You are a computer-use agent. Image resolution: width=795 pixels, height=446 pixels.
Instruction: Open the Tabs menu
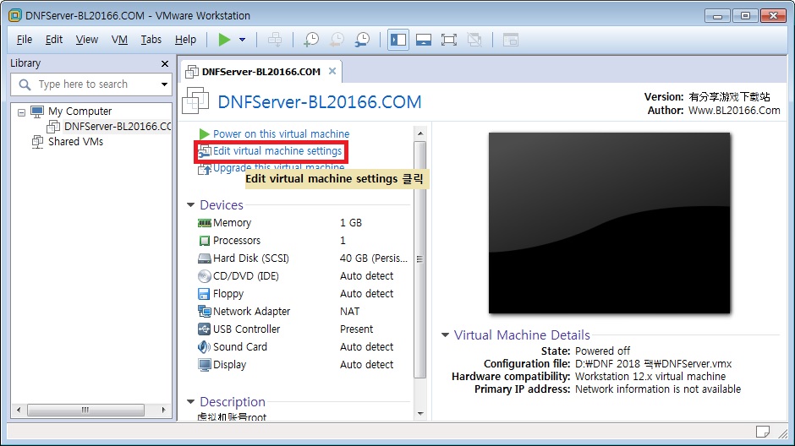click(x=151, y=40)
